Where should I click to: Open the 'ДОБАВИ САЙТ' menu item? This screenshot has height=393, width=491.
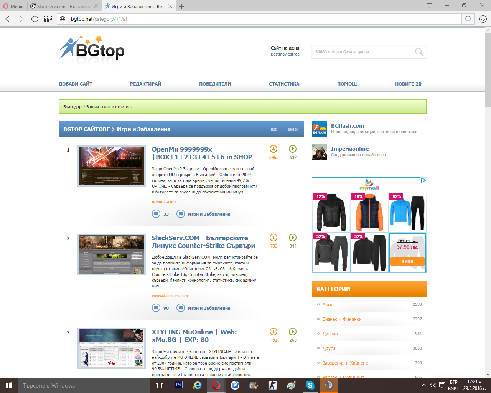pos(76,84)
